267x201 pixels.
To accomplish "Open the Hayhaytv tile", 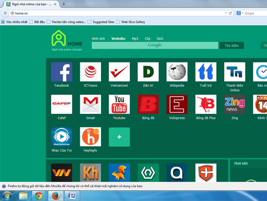I will click(90, 137).
